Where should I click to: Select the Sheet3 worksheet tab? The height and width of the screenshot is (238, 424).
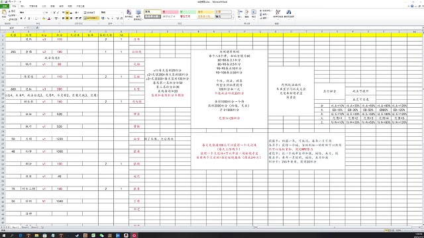click(34, 227)
